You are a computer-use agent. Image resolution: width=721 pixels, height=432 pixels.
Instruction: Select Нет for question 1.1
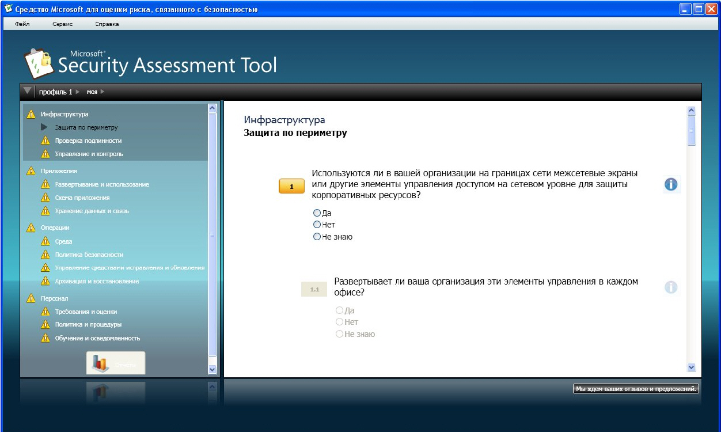(339, 322)
